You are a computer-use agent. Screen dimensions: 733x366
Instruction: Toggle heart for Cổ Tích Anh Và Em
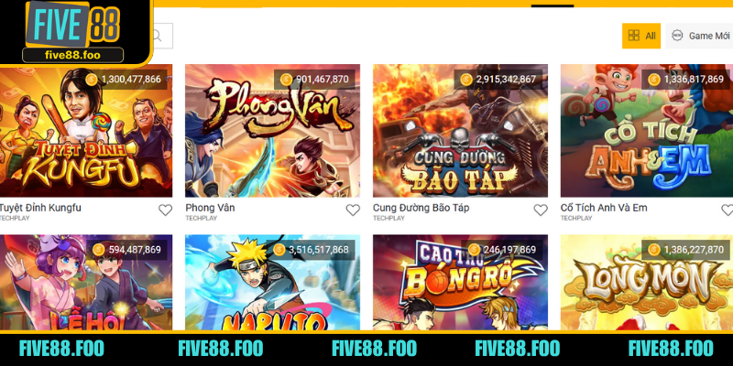click(728, 210)
